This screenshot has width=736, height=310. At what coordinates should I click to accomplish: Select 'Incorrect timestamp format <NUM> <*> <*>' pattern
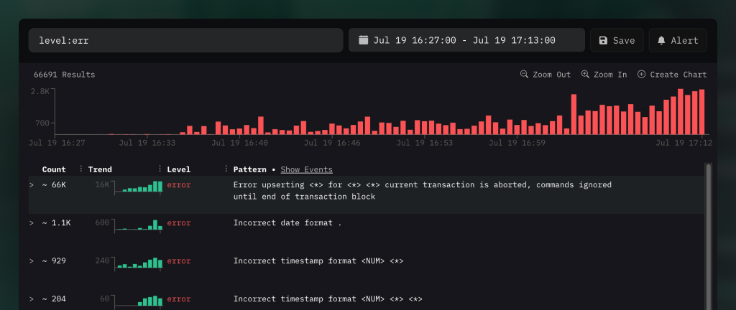point(328,299)
